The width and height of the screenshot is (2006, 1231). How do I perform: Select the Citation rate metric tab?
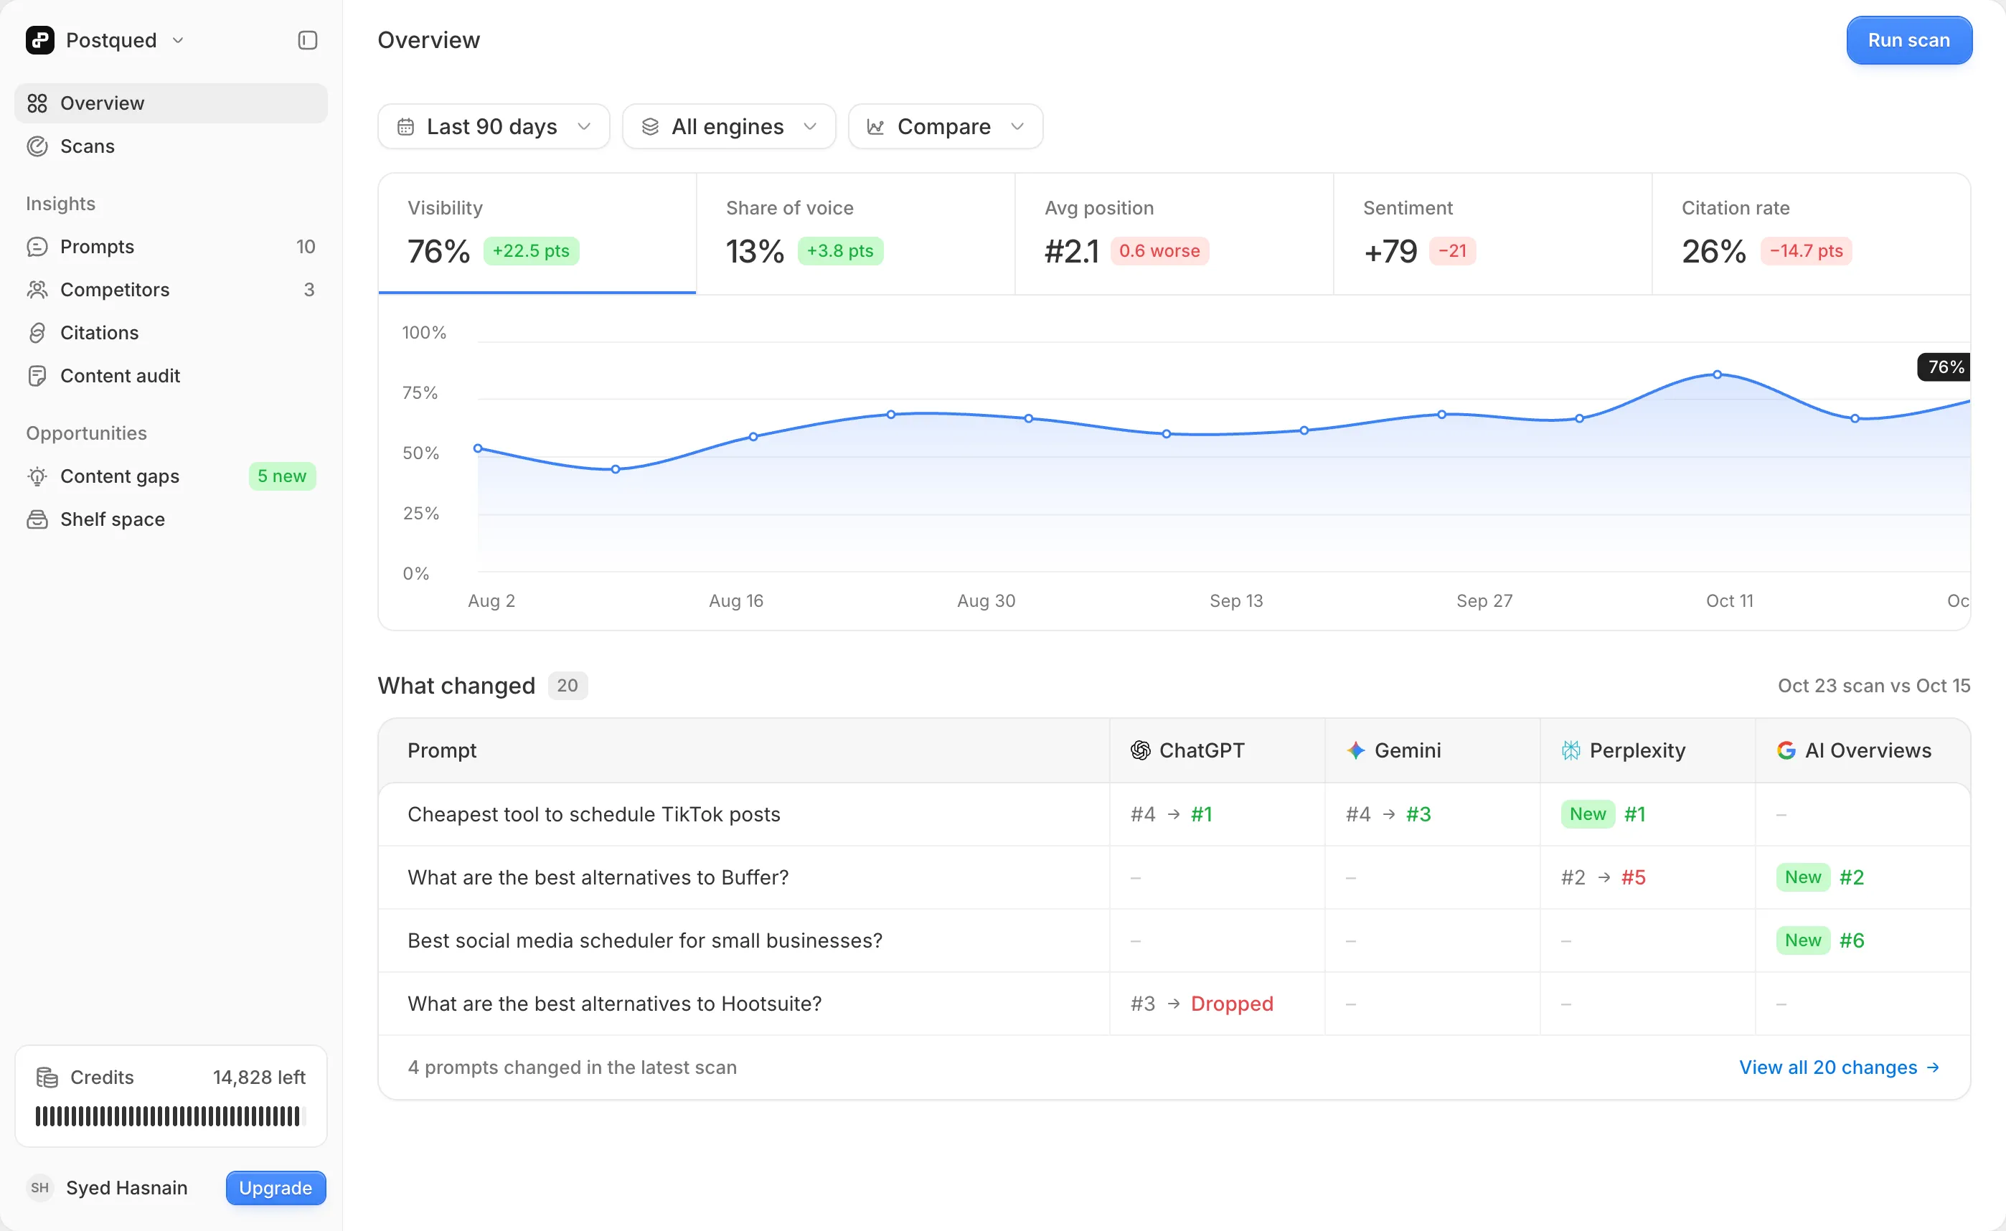click(x=1811, y=234)
